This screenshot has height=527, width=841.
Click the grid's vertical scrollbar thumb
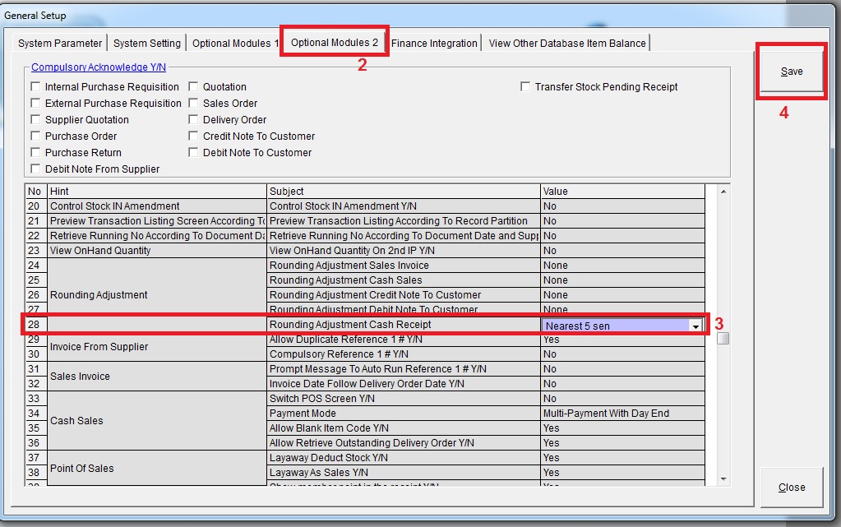pos(723,338)
